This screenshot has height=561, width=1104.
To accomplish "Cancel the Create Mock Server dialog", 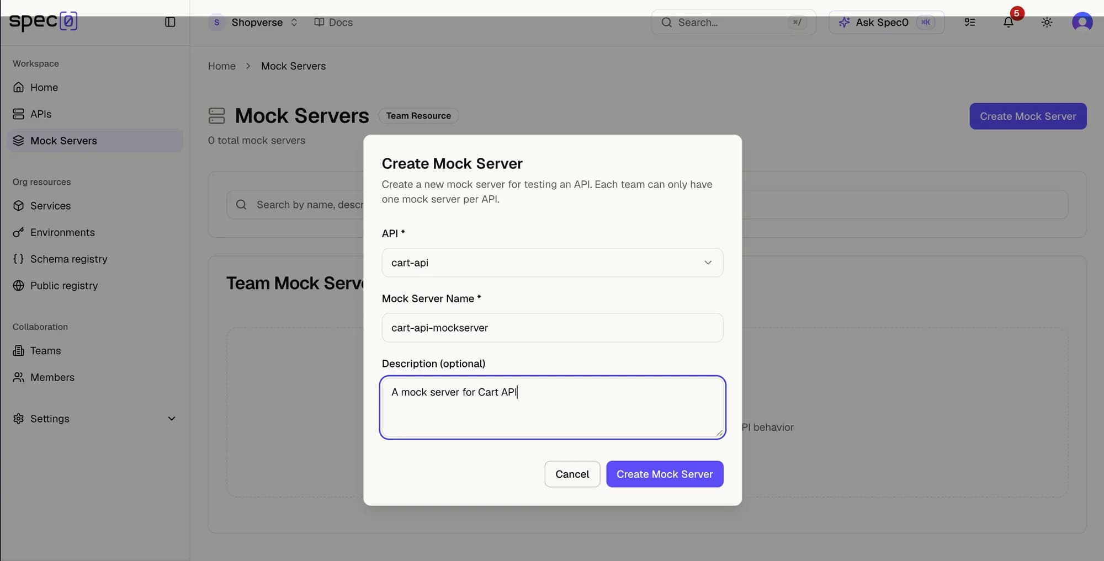I will [x=572, y=474].
